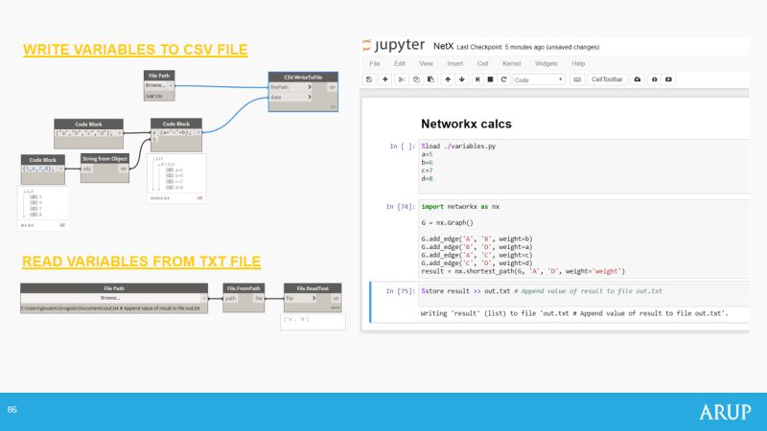Click Browse in the upper File Path node
The image size is (767, 431).
[155, 85]
